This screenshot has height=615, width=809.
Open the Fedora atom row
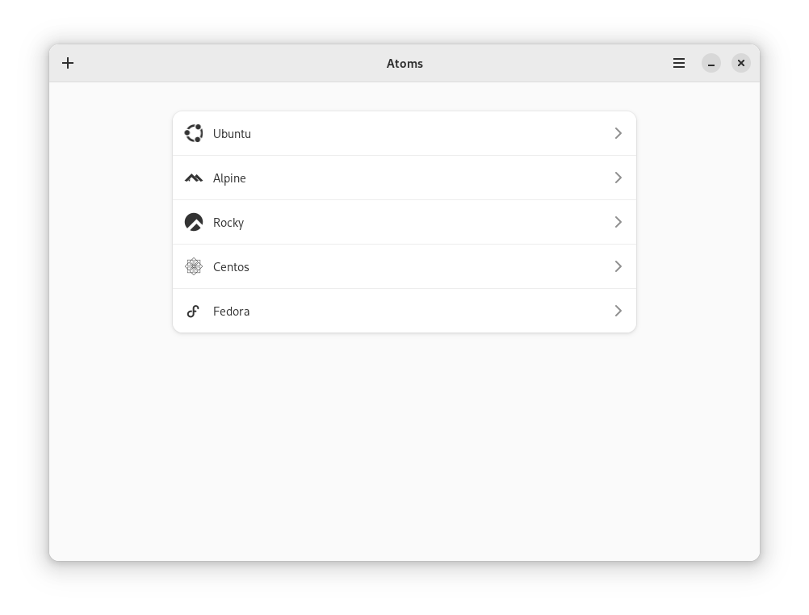pyautogui.click(x=404, y=311)
